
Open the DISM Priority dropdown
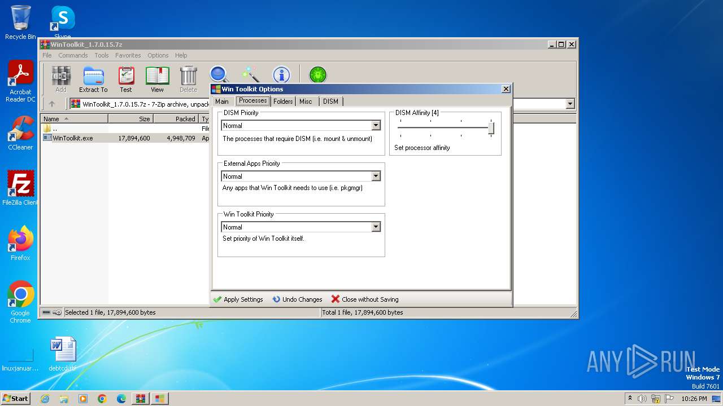click(x=376, y=126)
